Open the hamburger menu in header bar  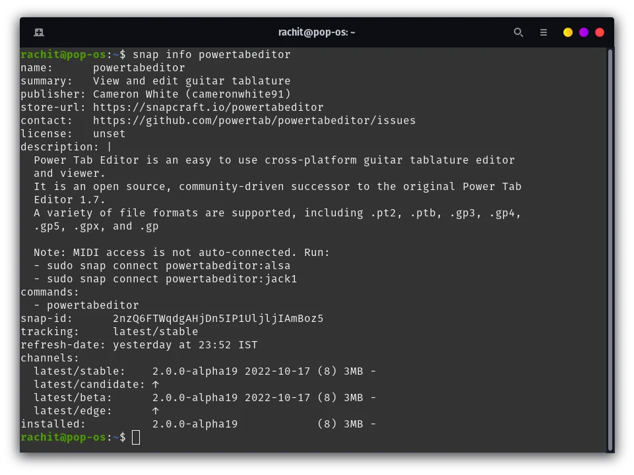pyautogui.click(x=543, y=32)
